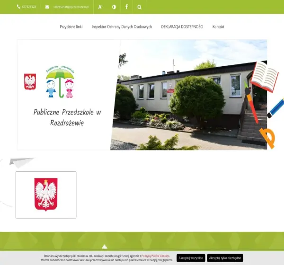Increase font size with A+ icon

(100, 7)
